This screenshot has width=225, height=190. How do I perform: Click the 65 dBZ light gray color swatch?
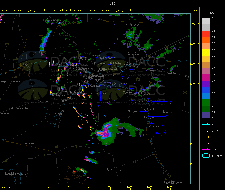(206, 28)
